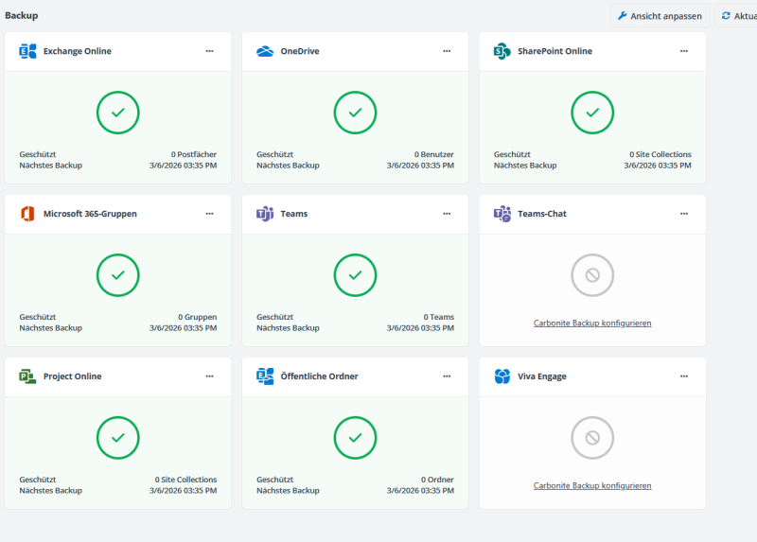Click Öffentliche Ordner green checkmark status
Image resolution: width=757 pixels, height=542 pixels.
(356, 438)
